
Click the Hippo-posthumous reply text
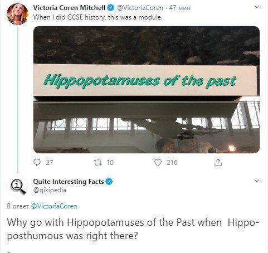tap(133, 229)
